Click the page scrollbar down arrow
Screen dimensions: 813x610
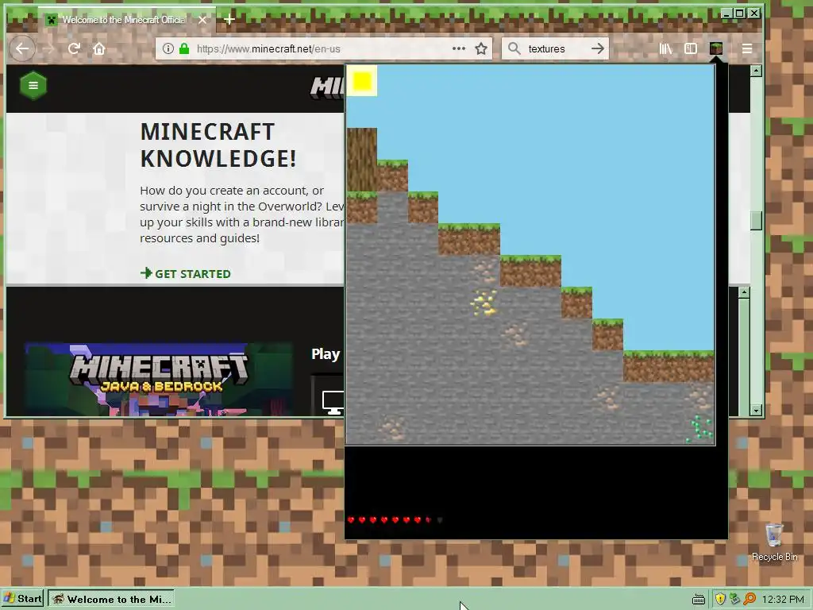tap(756, 411)
